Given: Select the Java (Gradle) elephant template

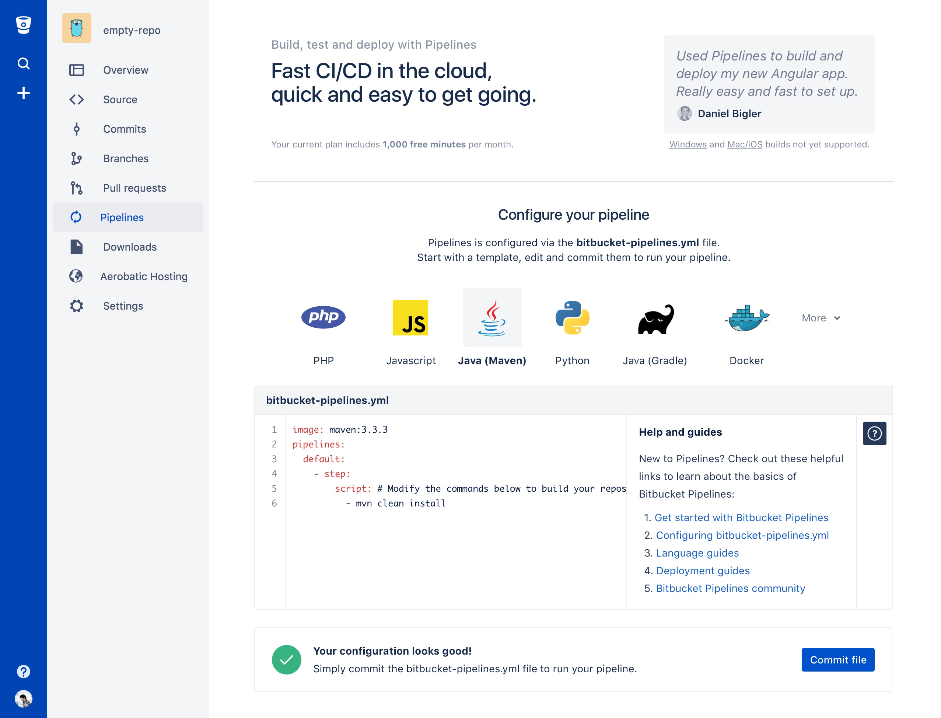Looking at the screenshot, I should (x=655, y=319).
